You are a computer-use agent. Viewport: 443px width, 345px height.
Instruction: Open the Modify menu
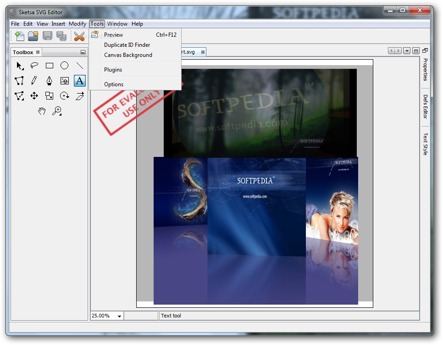click(x=77, y=24)
